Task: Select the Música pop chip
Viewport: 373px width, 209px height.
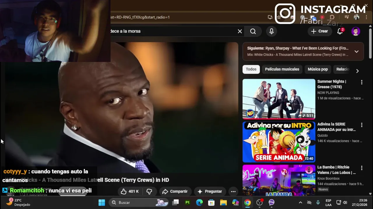Action: click(x=318, y=69)
